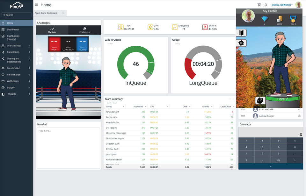
Task: Click the diamond icon in My Profile
Action: (265, 19)
